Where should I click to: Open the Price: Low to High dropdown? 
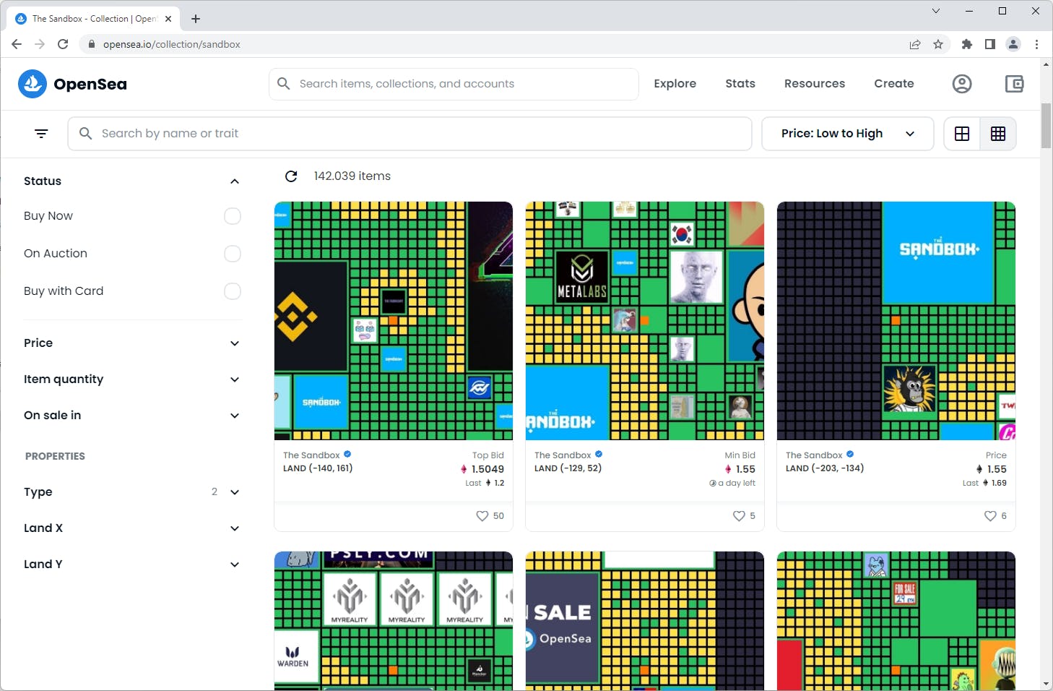tap(848, 134)
